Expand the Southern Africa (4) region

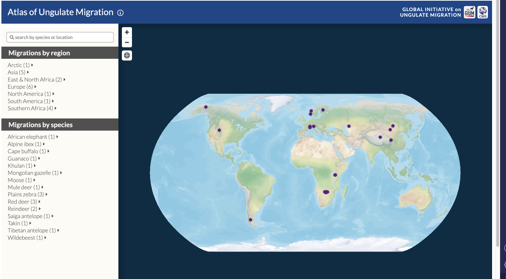[x=32, y=108]
